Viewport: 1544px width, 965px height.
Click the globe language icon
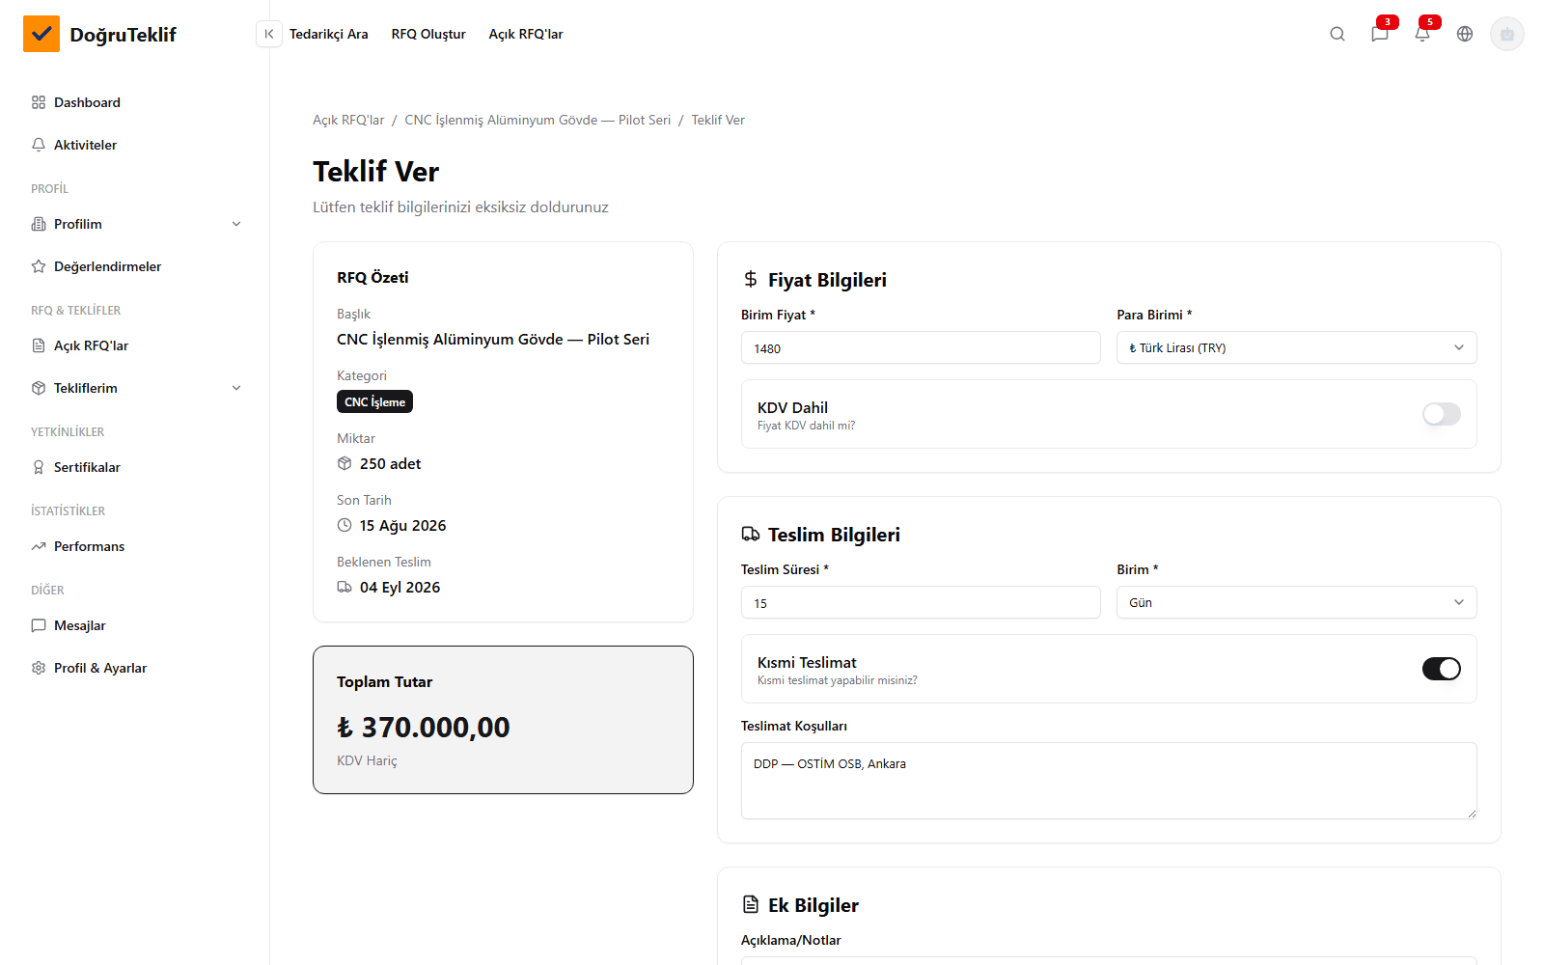point(1465,34)
